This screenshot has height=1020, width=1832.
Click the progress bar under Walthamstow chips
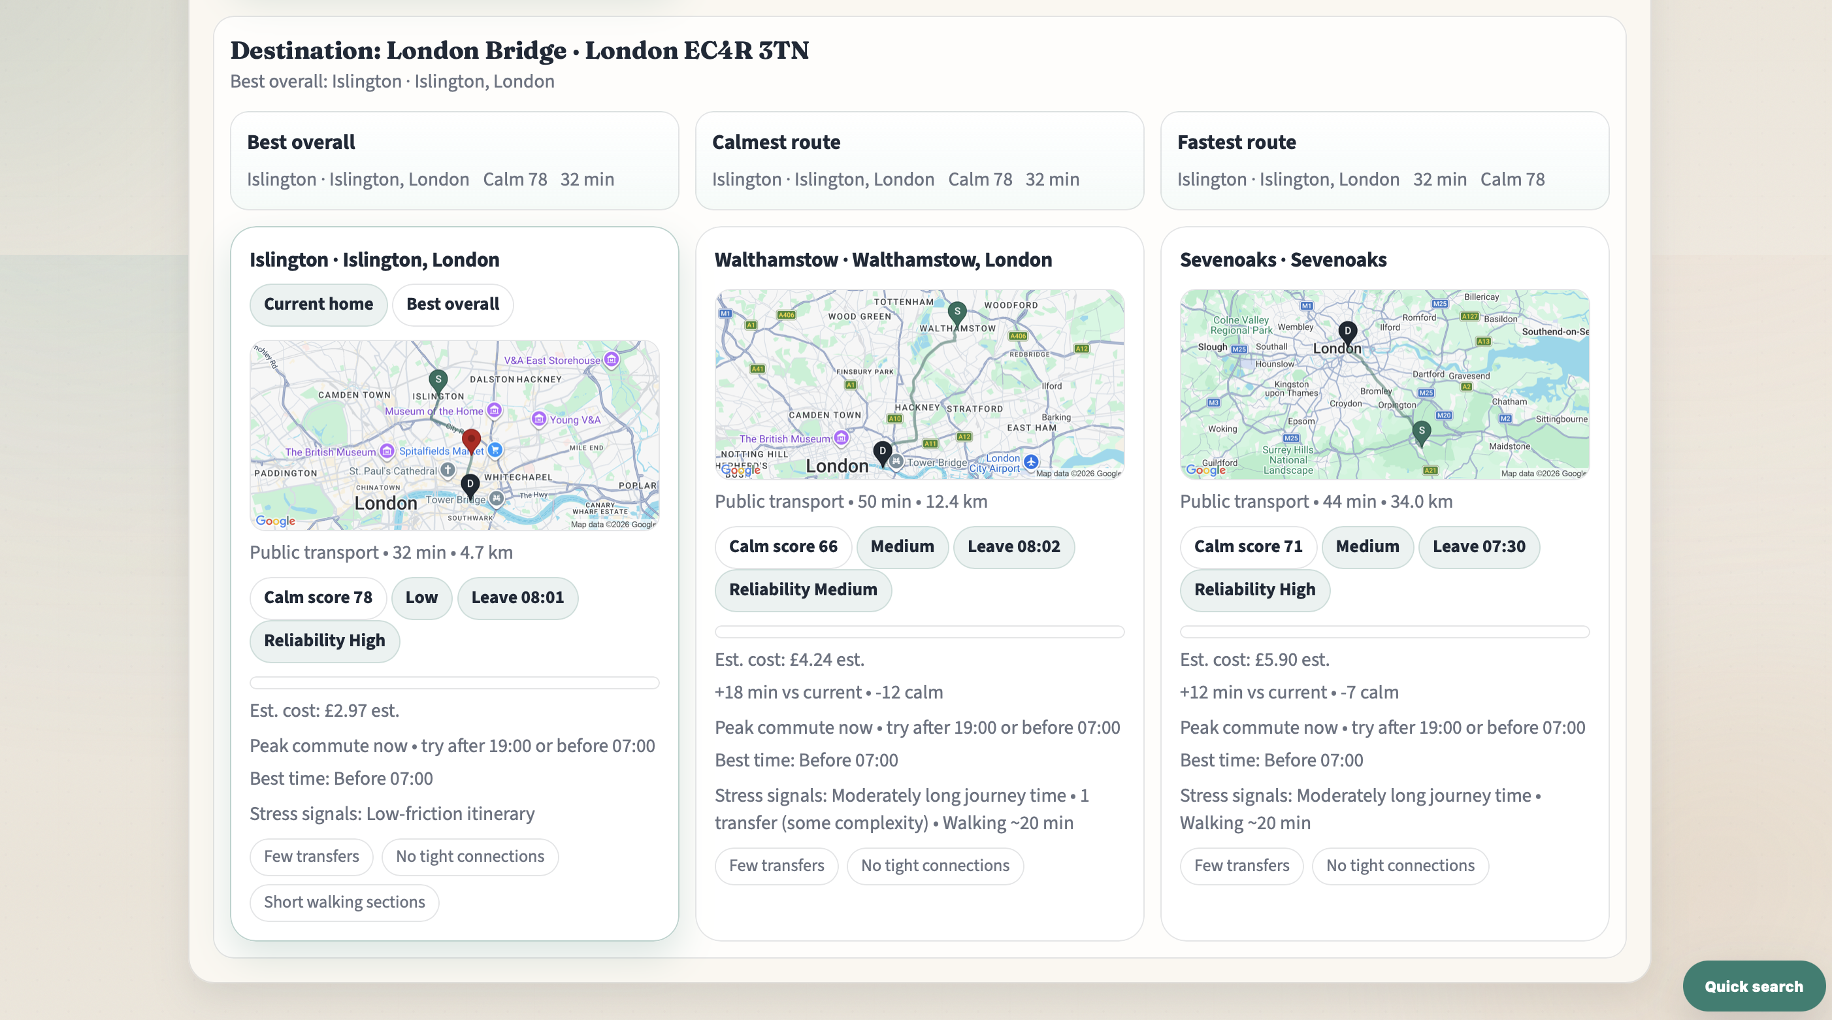click(919, 632)
